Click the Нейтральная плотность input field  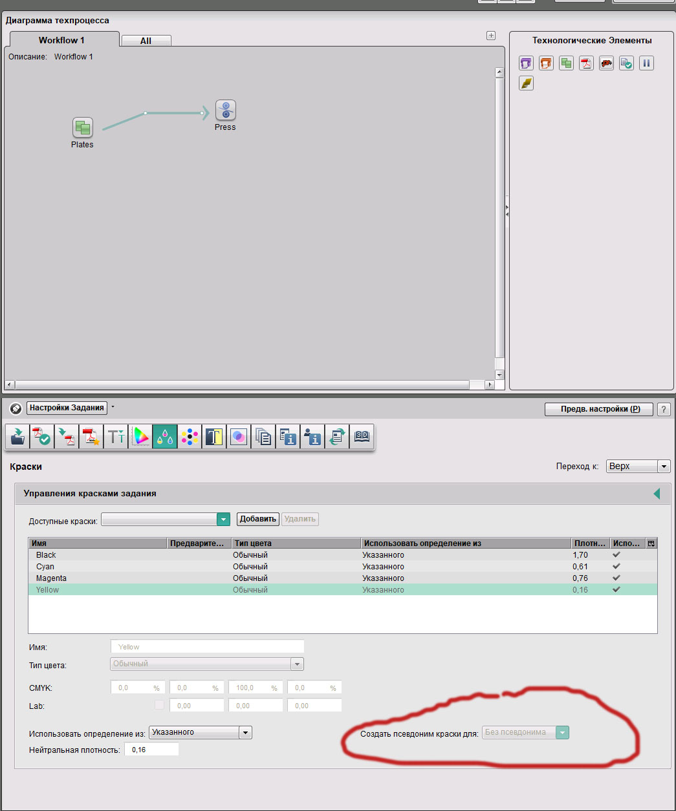[151, 750]
